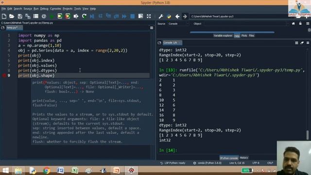Click conda Python 3.8.8 status entry
The height and width of the screenshot is (175, 311).
point(207,163)
